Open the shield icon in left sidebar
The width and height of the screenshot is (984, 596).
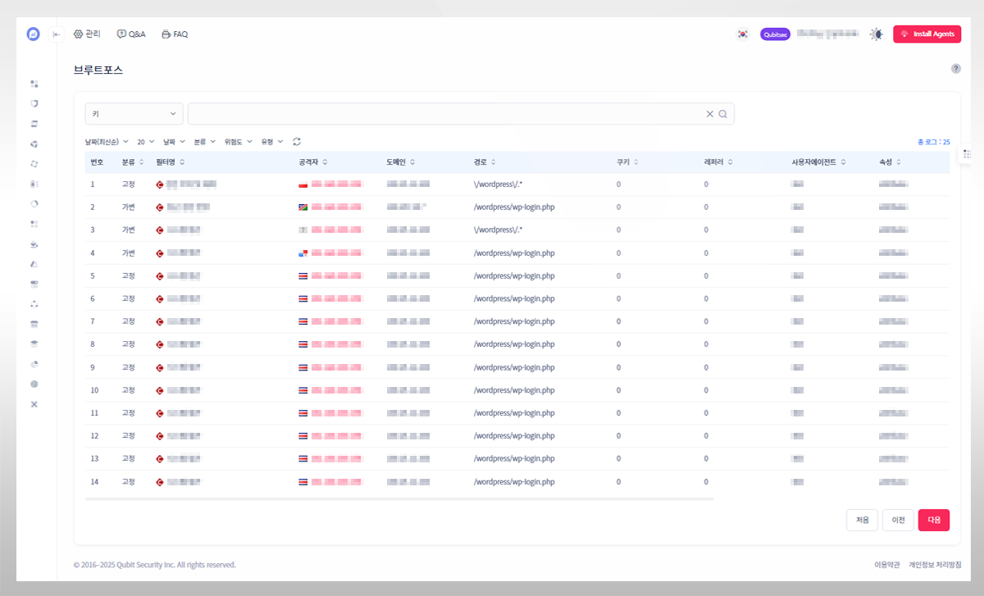click(34, 103)
